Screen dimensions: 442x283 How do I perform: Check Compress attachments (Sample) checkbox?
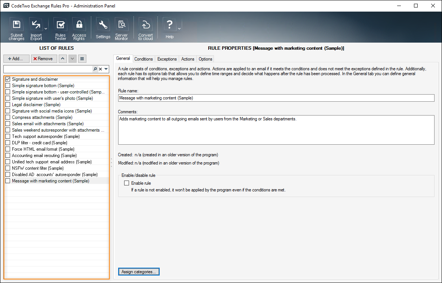(x=7, y=117)
